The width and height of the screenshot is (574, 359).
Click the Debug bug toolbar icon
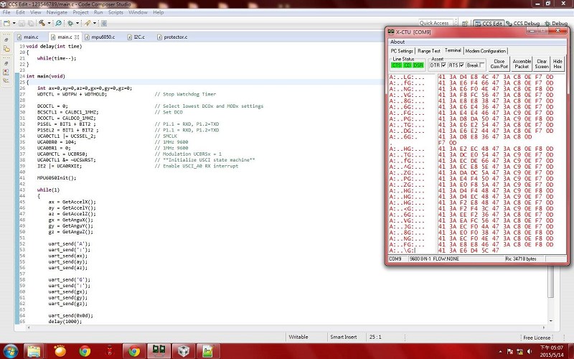[x=70, y=23]
